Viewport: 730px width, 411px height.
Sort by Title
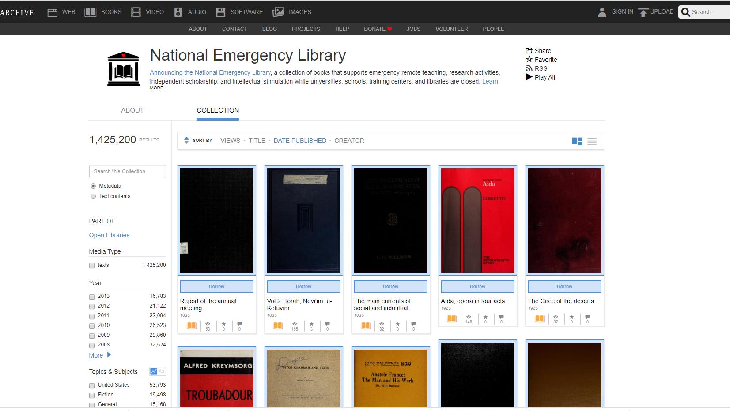click(x=257, y=141)
